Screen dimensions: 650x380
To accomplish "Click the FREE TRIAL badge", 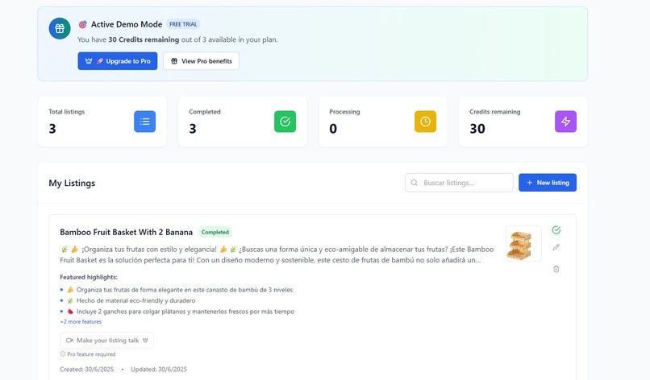I will (x=183, y=24).
